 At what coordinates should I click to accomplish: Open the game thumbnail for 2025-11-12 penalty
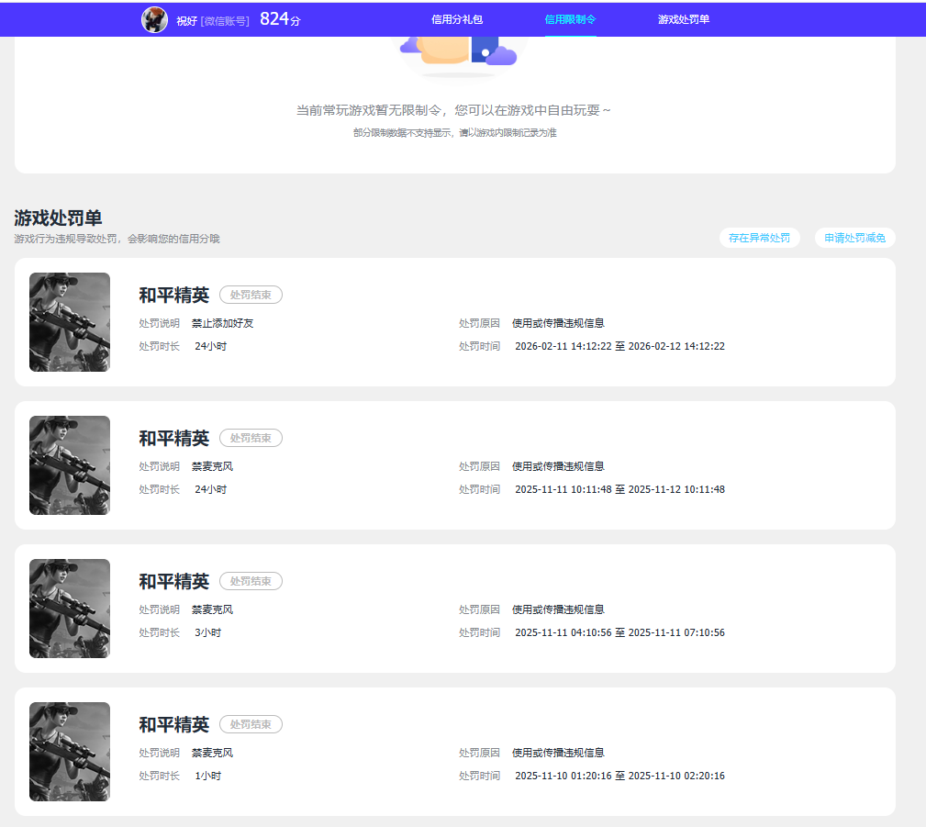pos(70,465)
